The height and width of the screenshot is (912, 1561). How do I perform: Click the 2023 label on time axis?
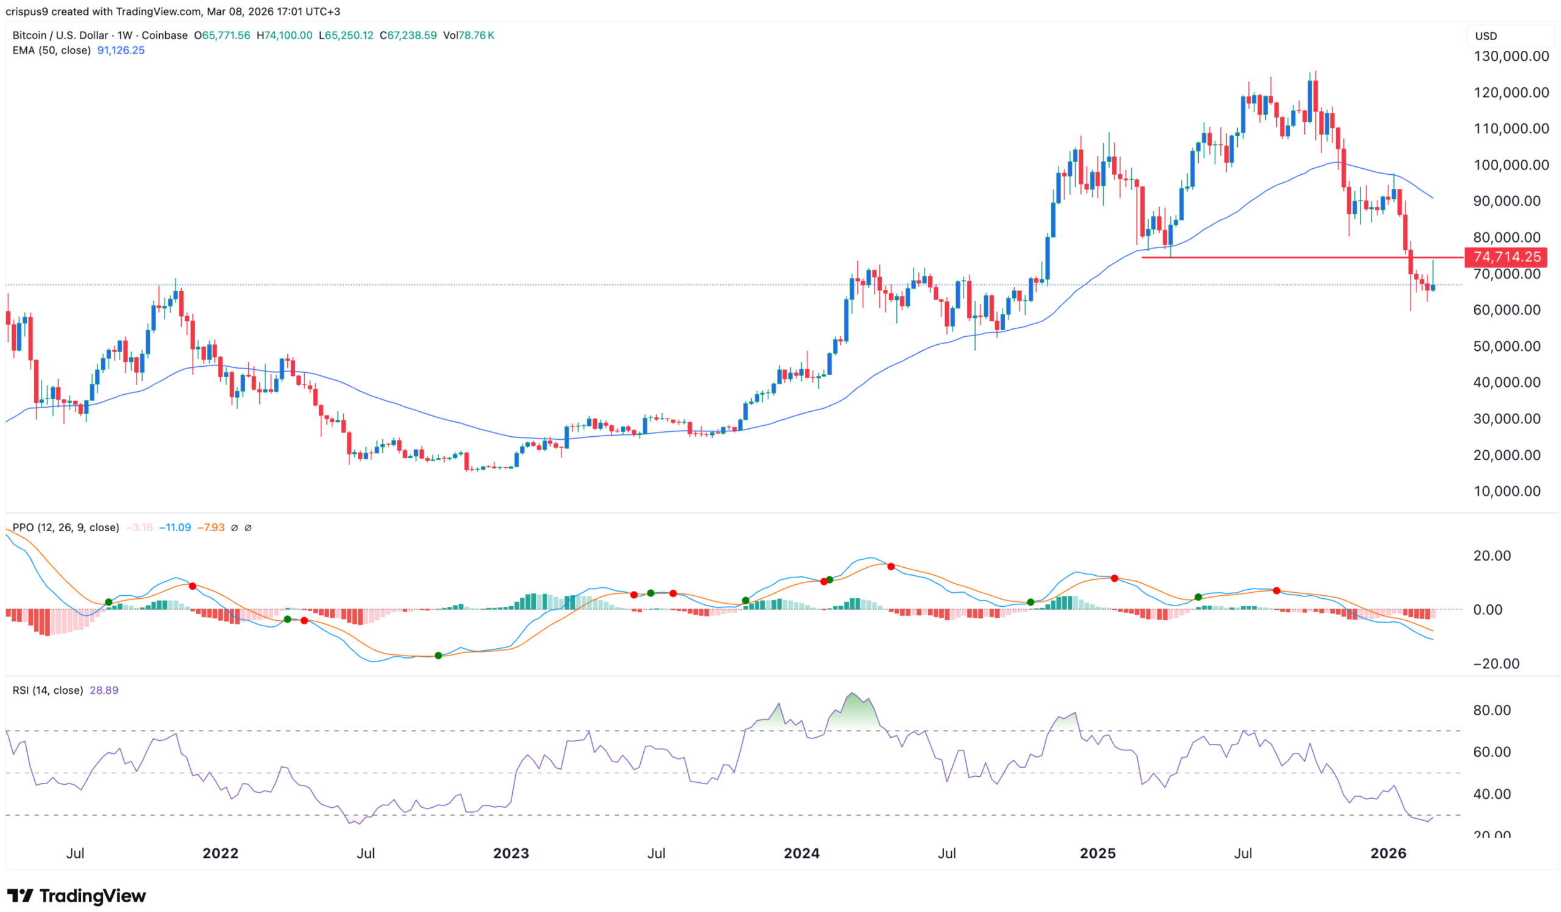point(511,854)
